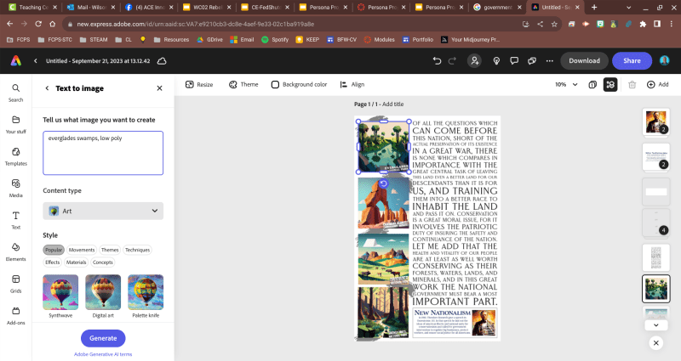Screen dimensions: 681x361
Task: Expand page thumbnails with down chevron
Action: click(x=655, y=324)
